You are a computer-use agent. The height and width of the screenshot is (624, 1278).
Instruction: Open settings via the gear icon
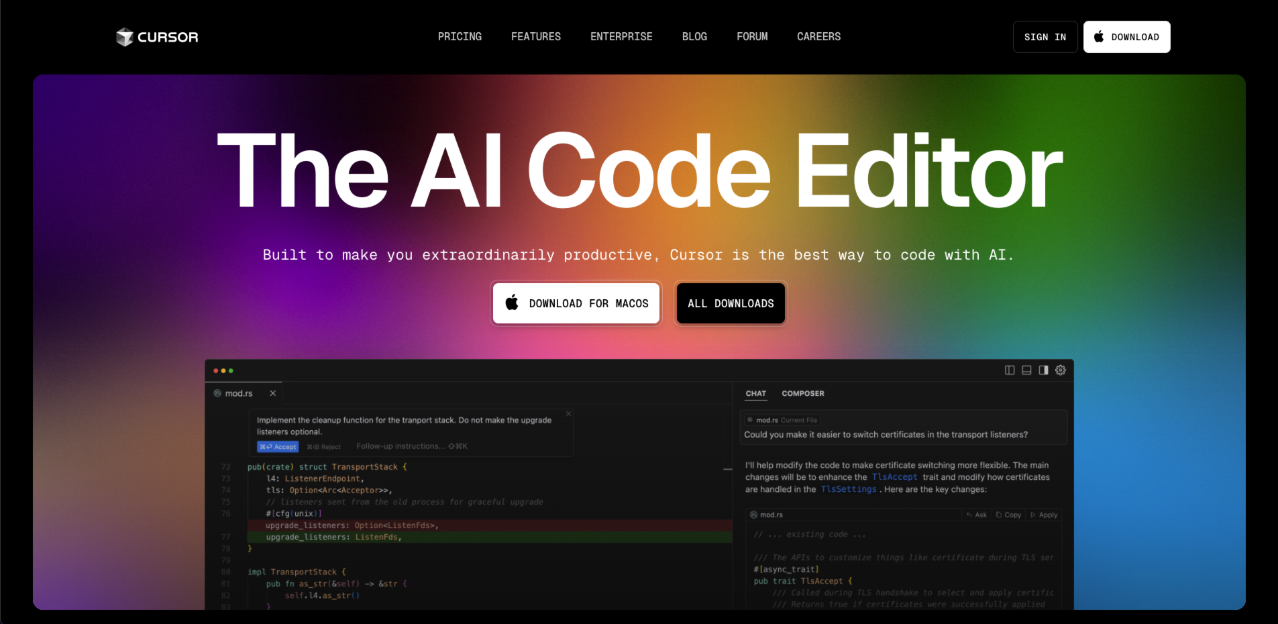[1061, 370]
